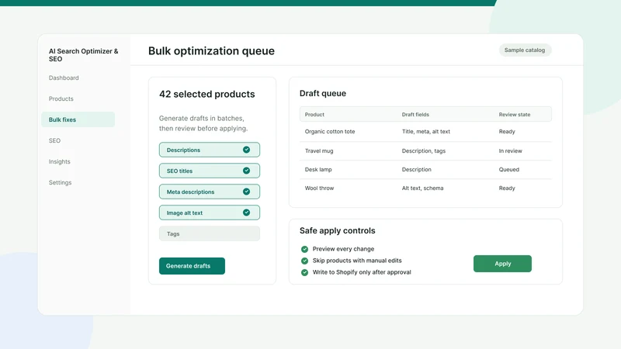Select the Travel mug product row
This screenshot has width=621, height=349.
(x=425, y=150)
